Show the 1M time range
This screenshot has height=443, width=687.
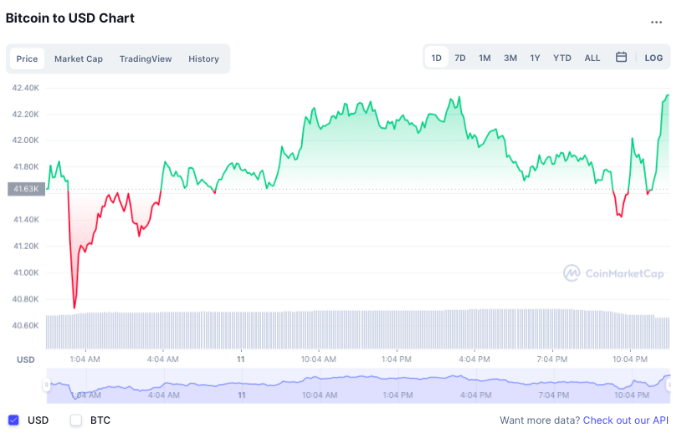[x=484, y=58]
